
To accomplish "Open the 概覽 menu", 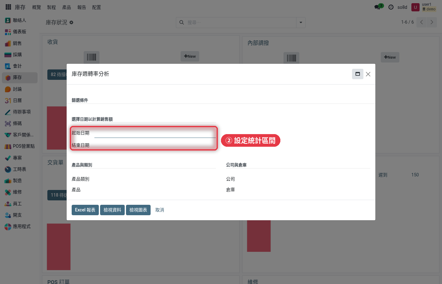I will point(37,7).
